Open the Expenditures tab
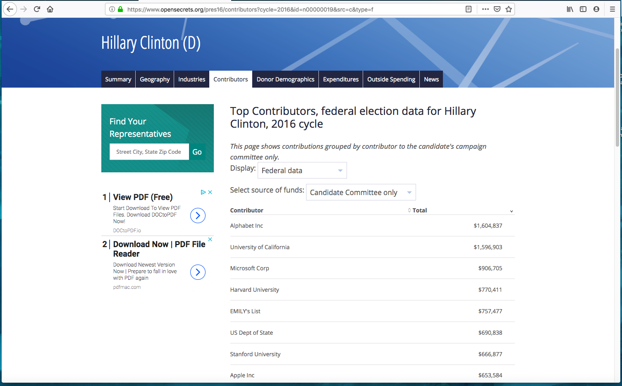Screen dimensions: 622x386 tap(341, 79)
